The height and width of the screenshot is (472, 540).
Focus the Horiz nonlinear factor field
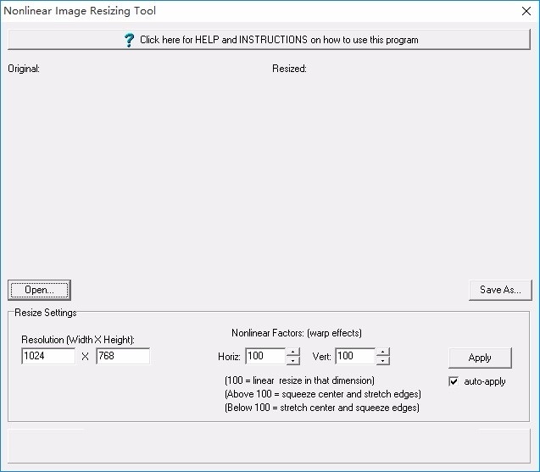[x=264, y=357]
